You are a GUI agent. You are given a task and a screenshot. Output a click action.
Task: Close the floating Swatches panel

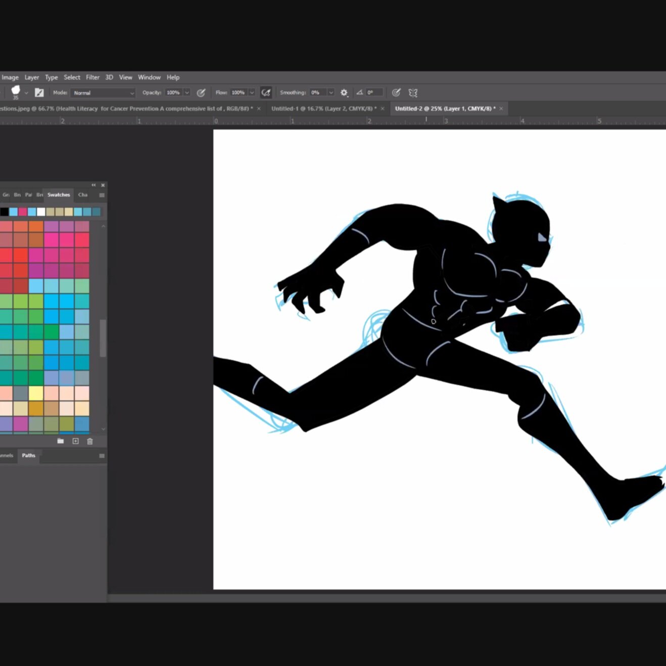coord(103,185)
